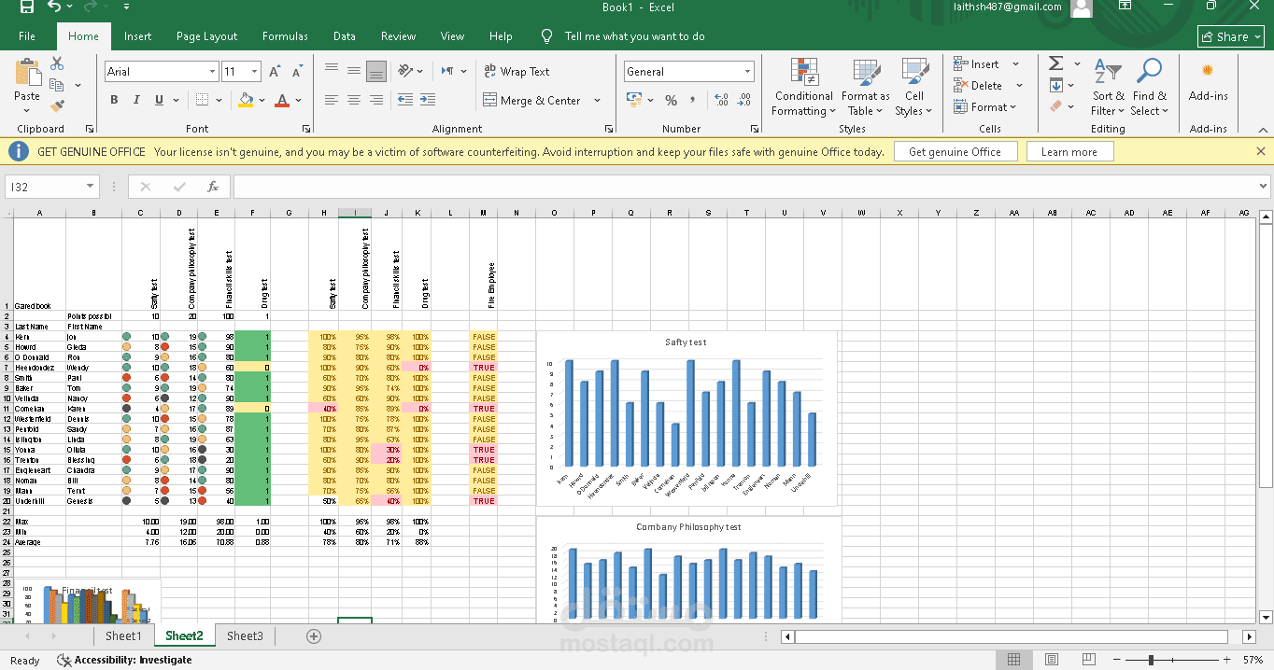Apply percent style format
1274x670 pixels.
671,100
